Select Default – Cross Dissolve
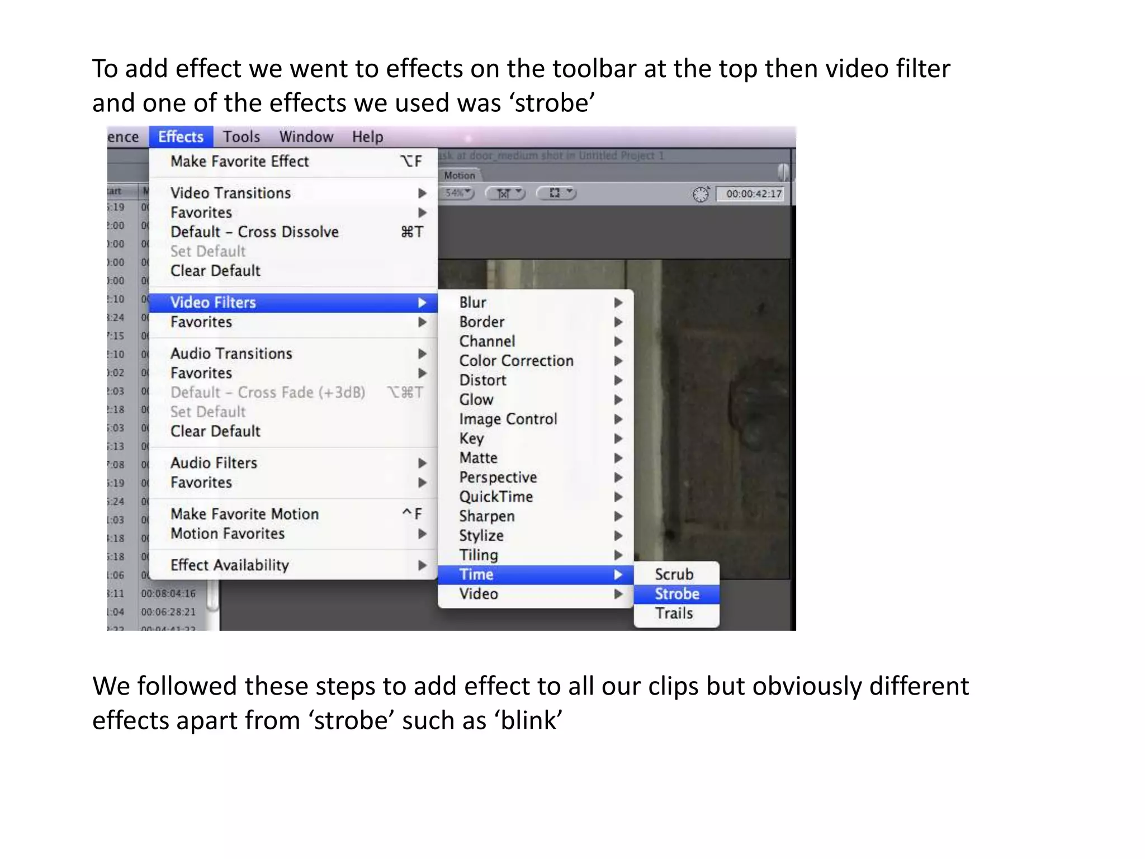 tap(294, 232)
